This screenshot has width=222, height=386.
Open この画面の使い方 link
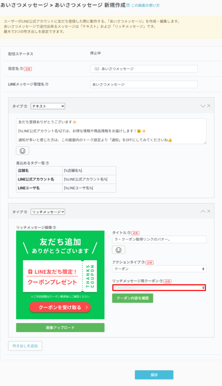point(145,5)
